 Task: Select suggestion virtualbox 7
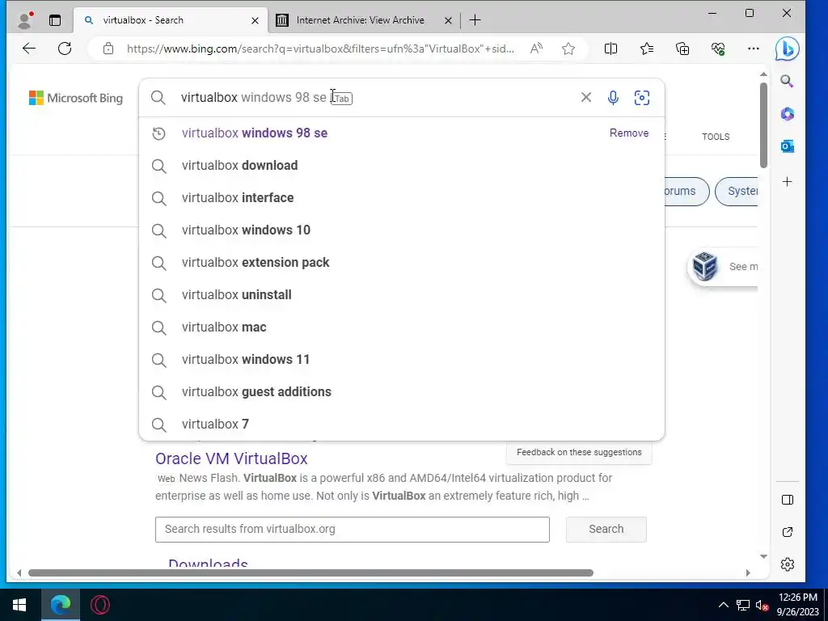pos(401,424)
